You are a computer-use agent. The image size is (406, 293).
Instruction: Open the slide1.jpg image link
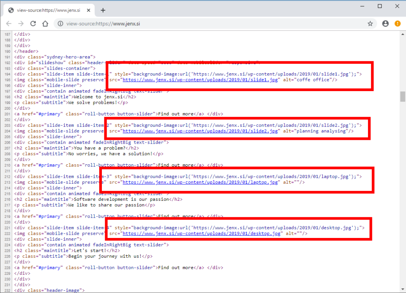pyautogui.click(x=200, y=80)
